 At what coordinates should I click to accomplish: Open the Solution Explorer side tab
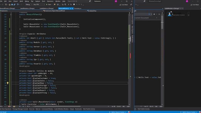133,19
